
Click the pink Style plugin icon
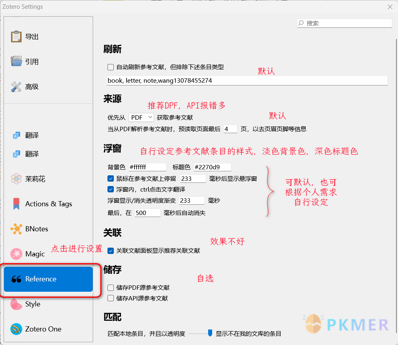click(16, 304)
